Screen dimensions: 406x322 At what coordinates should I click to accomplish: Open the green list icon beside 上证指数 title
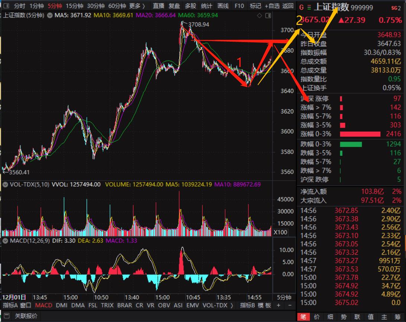point(309,7)
